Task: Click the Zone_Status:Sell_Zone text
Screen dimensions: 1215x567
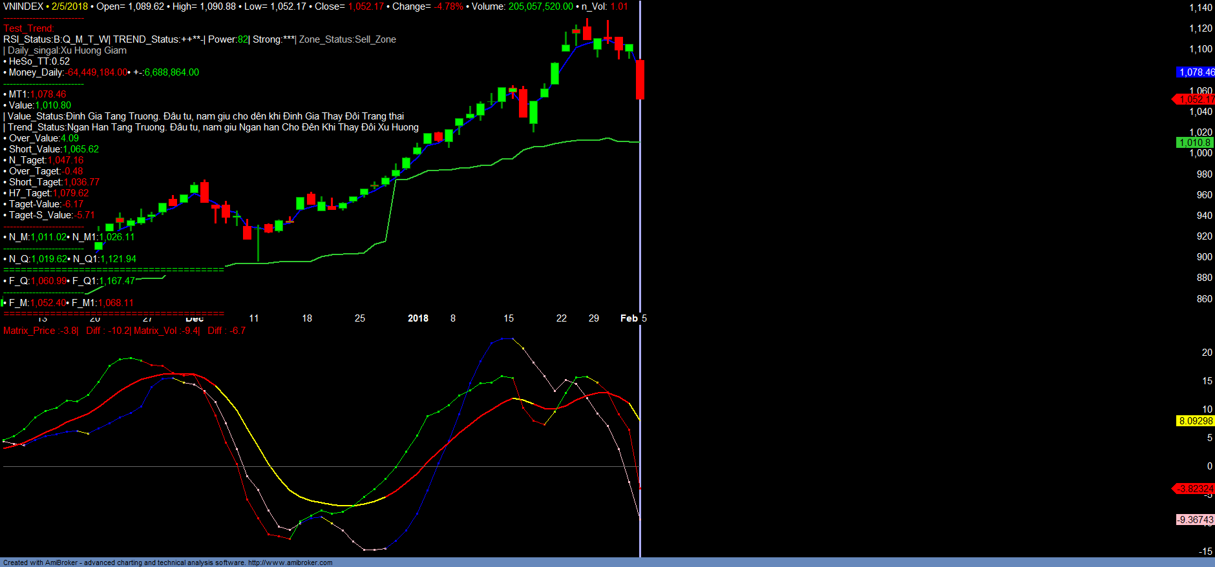Action: coord(348,39)
